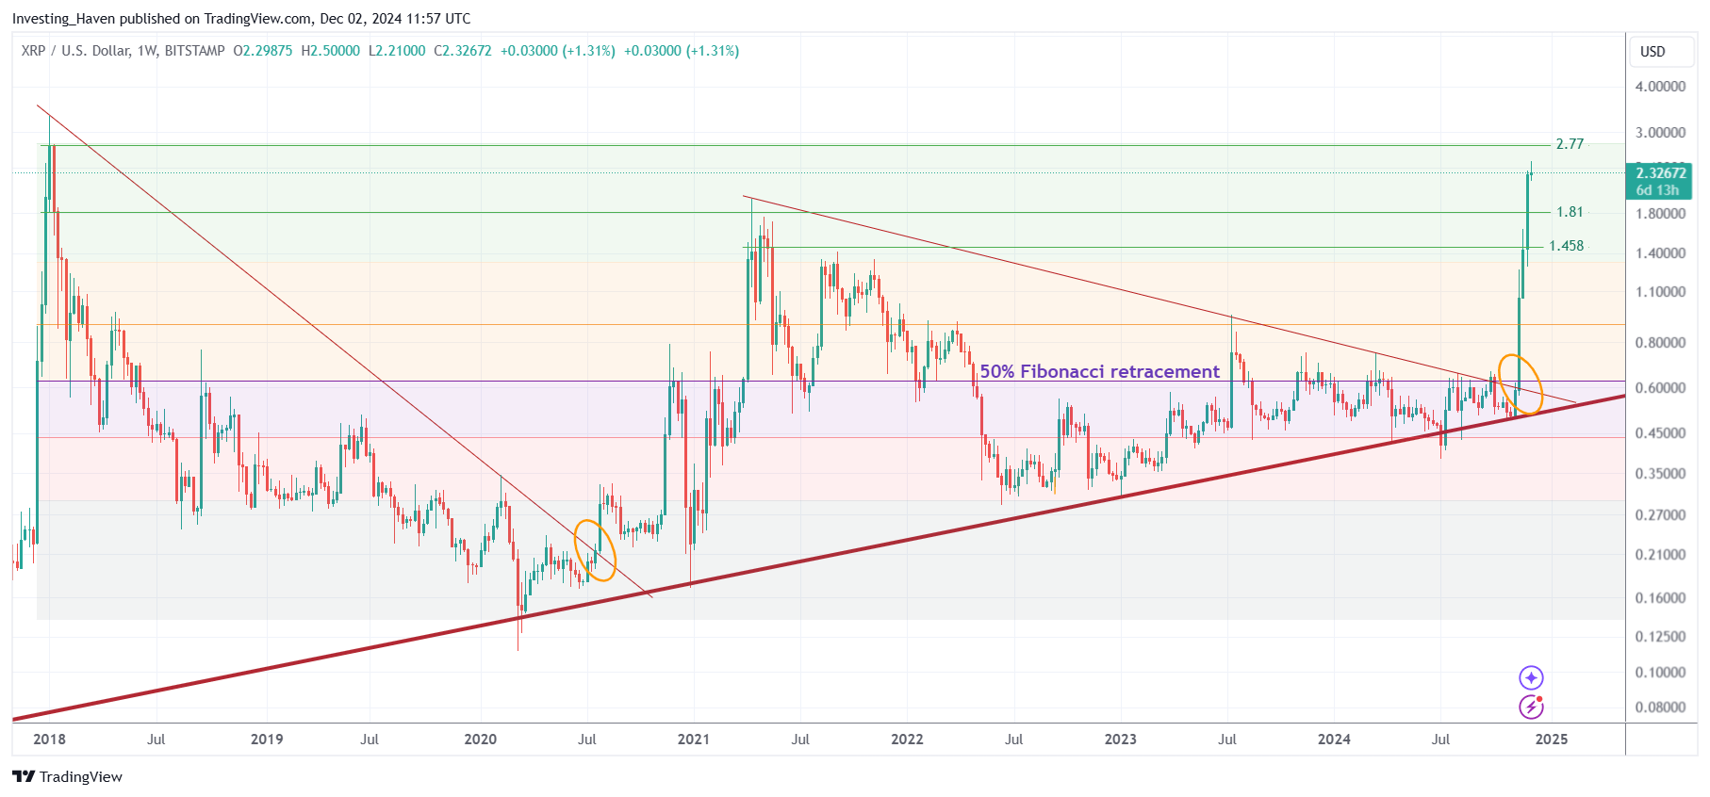This screenshot has height=797, width=1710.
Task: Click the Investing_Haven published header text
Action: click(241, 19)
